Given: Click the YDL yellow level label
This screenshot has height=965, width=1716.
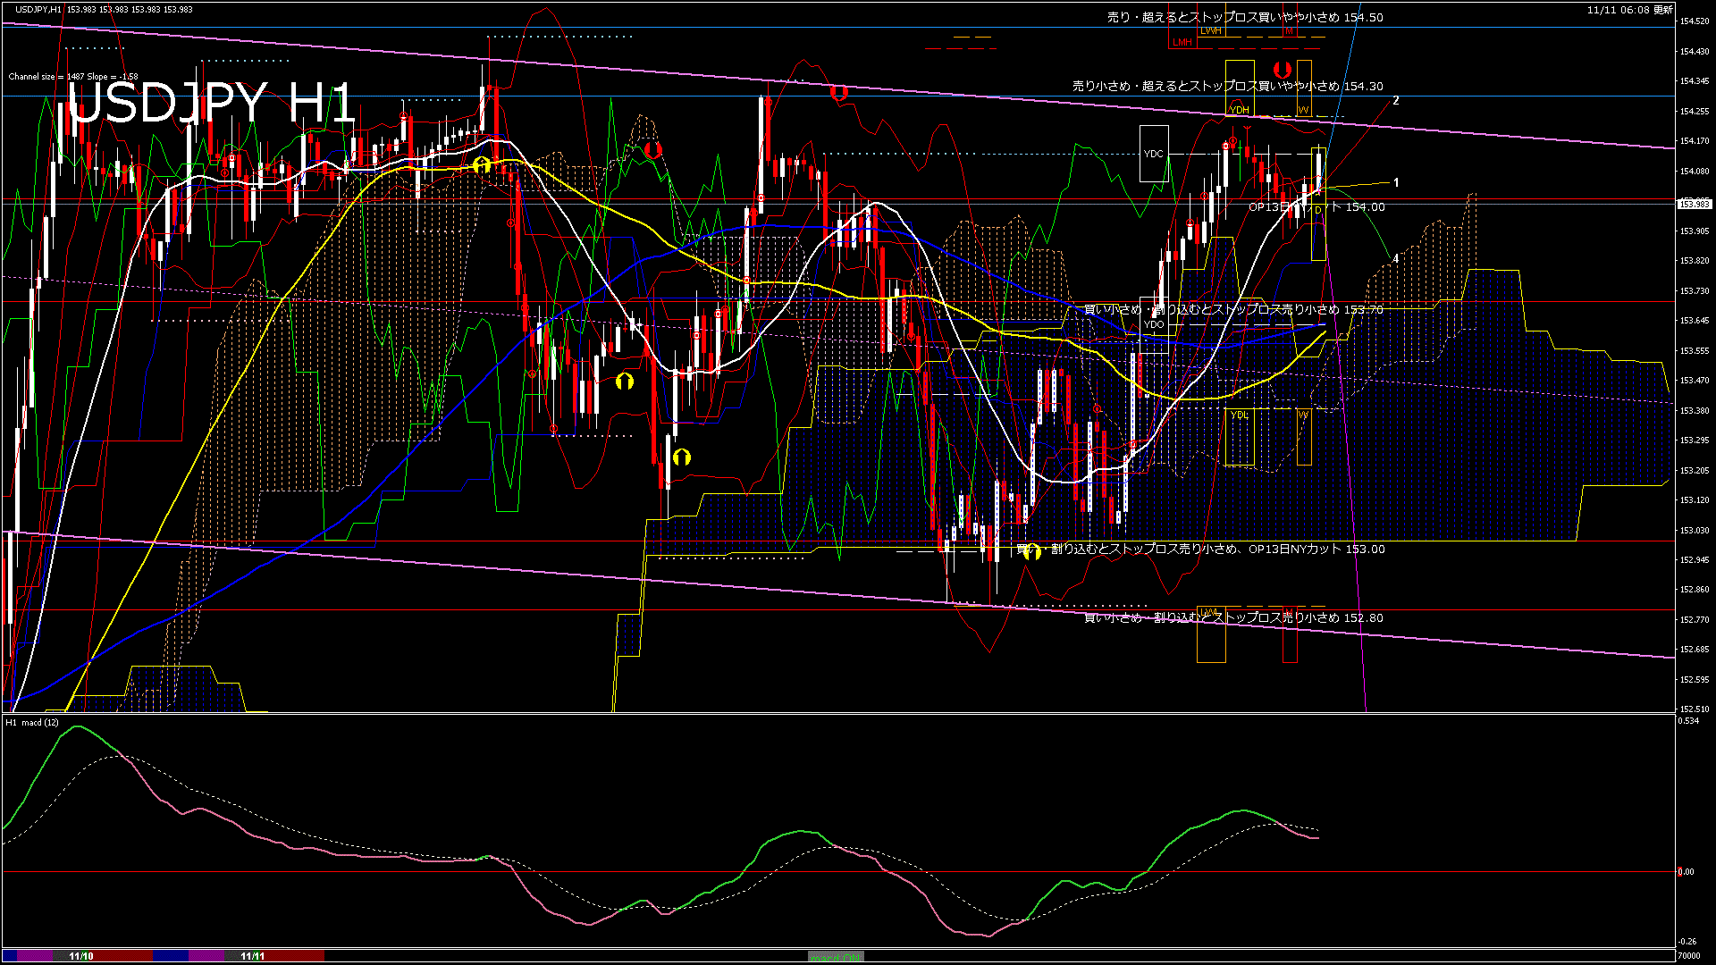Looking at the screenshot, I should coord(1239,415).
